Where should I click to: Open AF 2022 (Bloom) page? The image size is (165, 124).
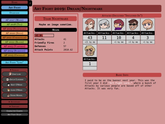tap(15, 42)
